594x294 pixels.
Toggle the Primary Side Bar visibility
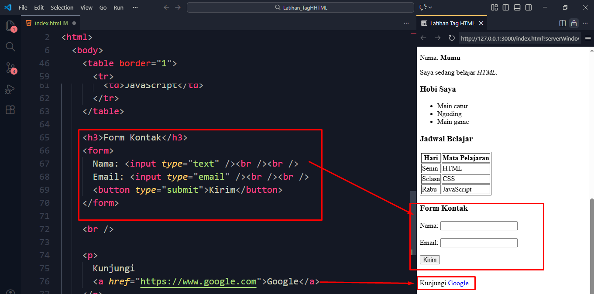(506, 7)
